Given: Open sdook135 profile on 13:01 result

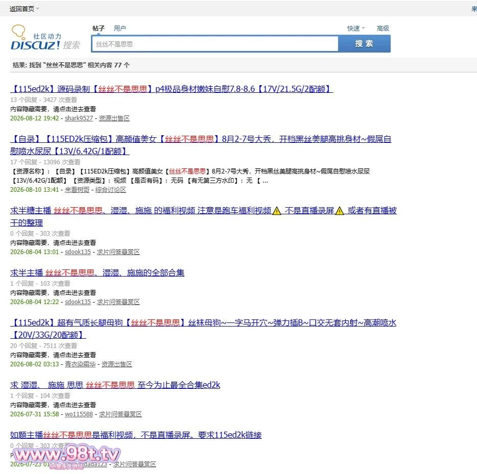Looking at the screenshot, I should point(78,252).
